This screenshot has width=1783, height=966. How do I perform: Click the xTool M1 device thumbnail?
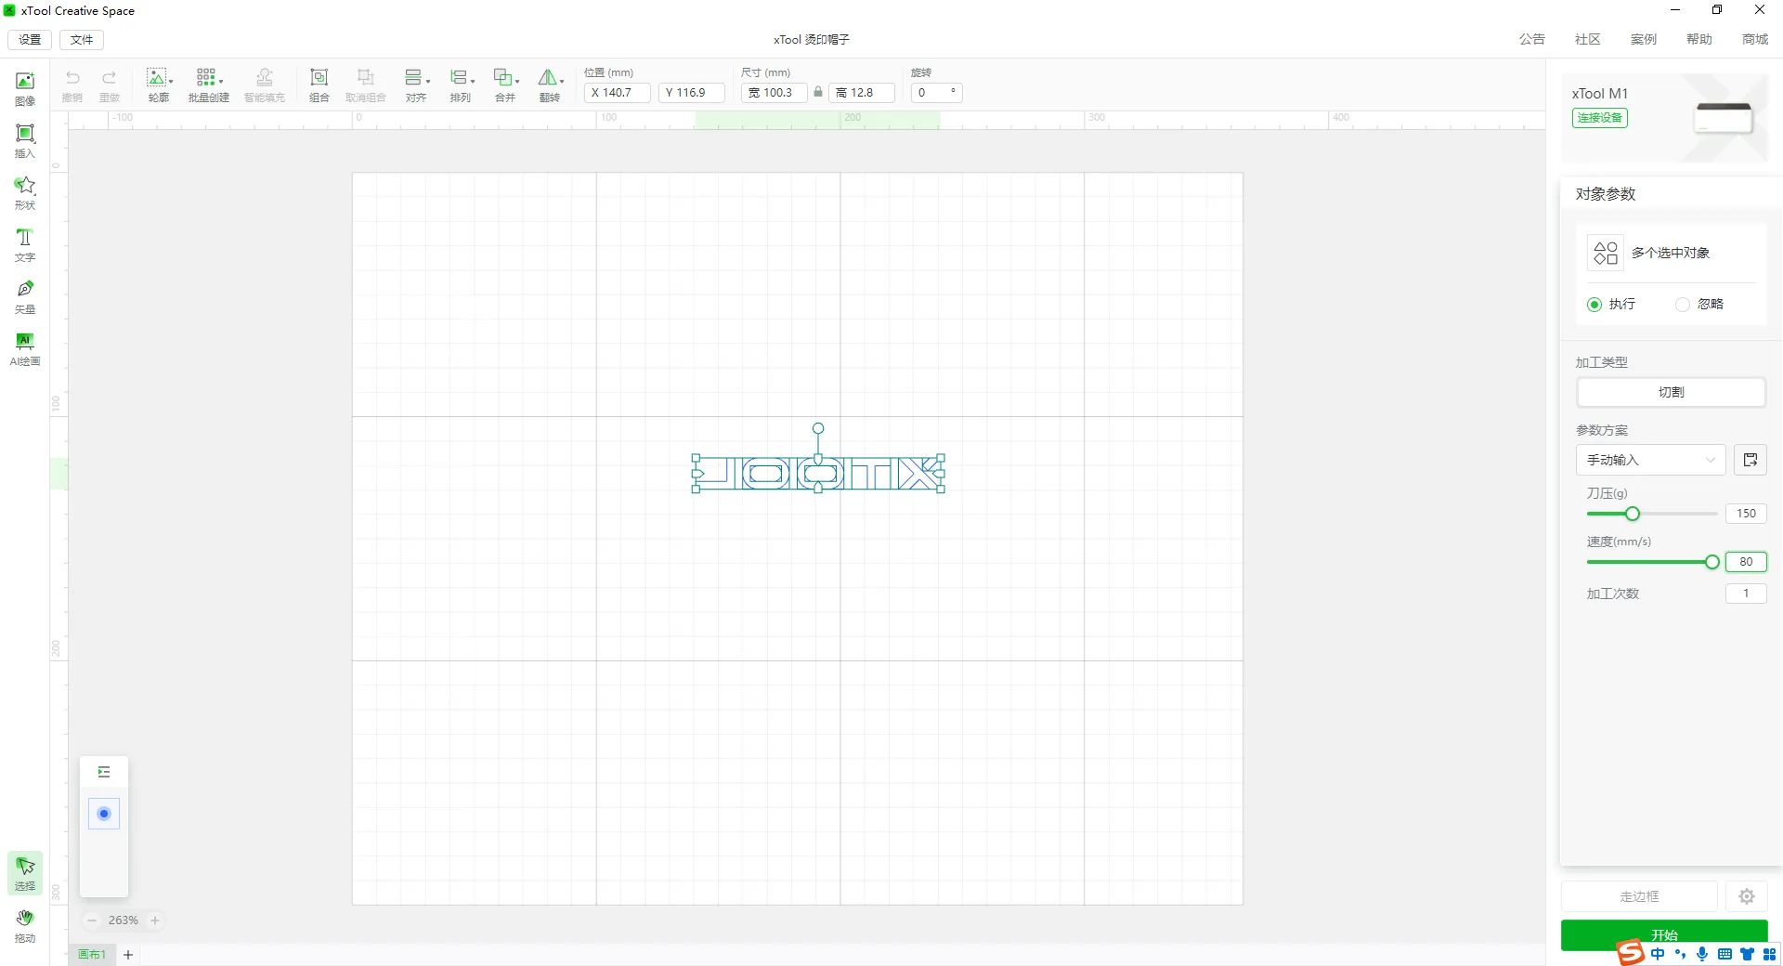point(1724,119)
